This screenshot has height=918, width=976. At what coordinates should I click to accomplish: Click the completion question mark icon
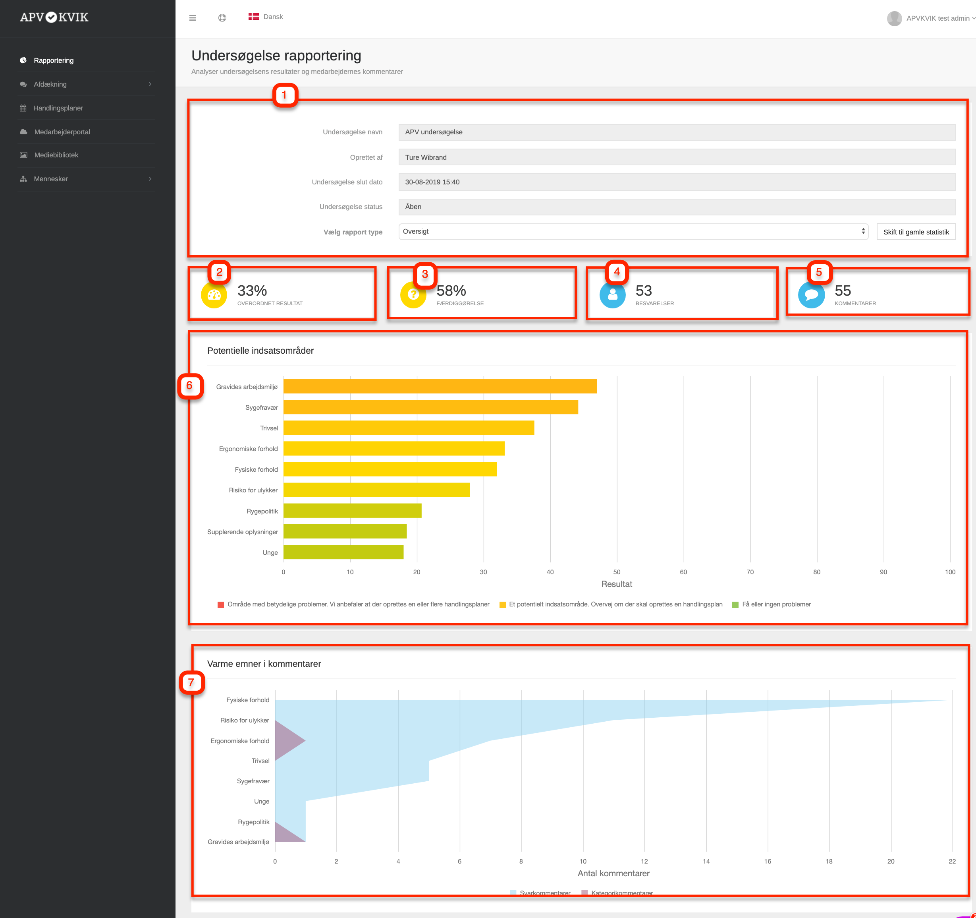tap(413, 295)
